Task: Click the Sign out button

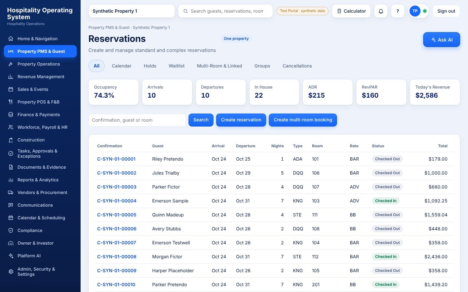Action: (x=446, y=11)
